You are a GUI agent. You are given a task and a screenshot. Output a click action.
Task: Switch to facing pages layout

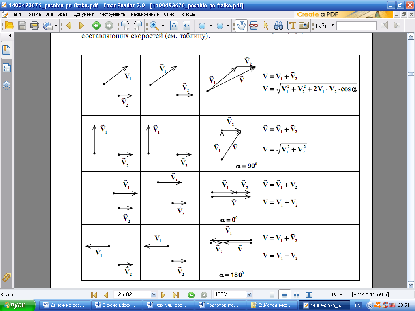(x=309, y=295)
